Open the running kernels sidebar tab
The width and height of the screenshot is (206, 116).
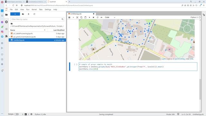point(6,22)
